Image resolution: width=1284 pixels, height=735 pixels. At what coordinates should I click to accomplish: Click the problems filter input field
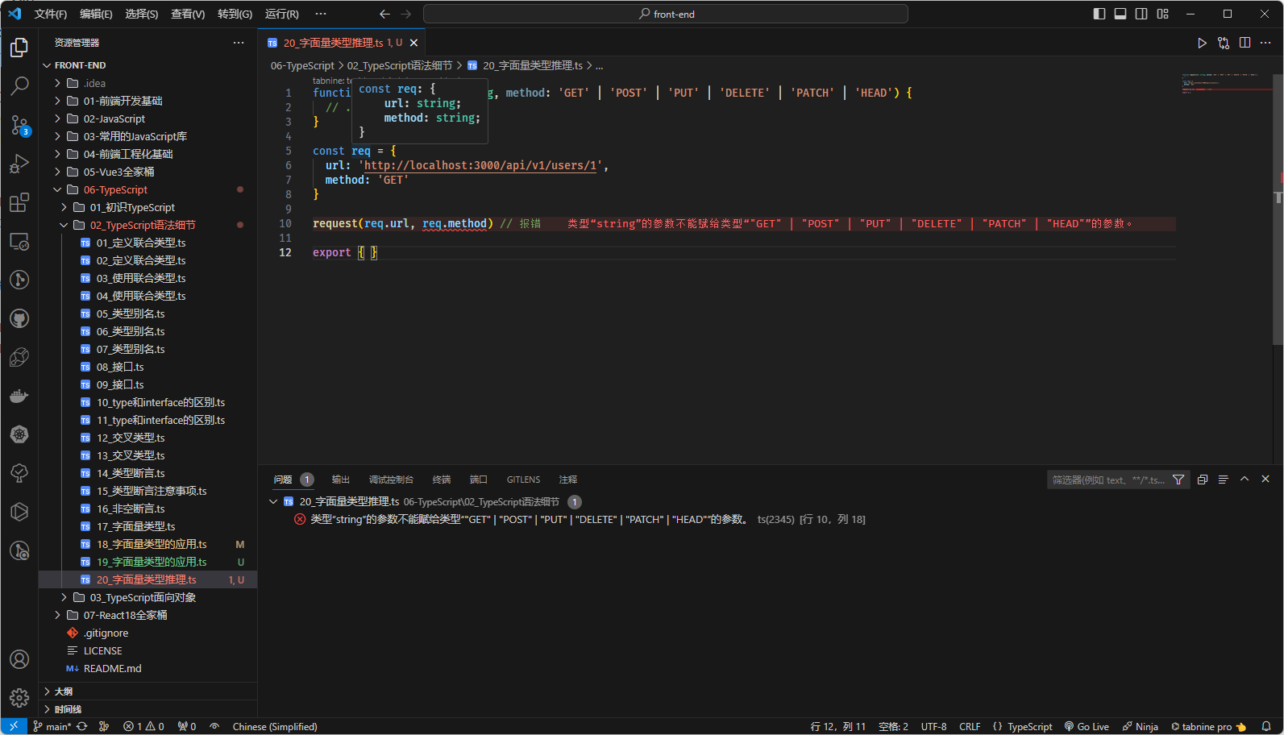pyautogui.click(x=1107, y=480)
